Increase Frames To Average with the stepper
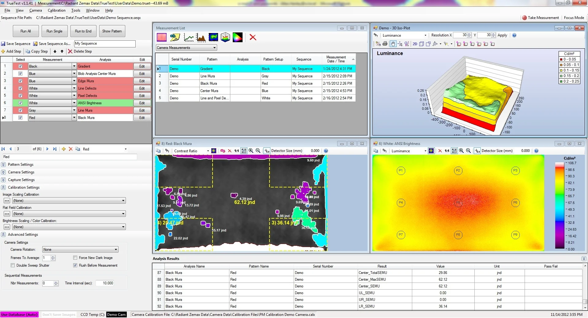This screenshot has width=588, height=318. (x=52, y=257)
